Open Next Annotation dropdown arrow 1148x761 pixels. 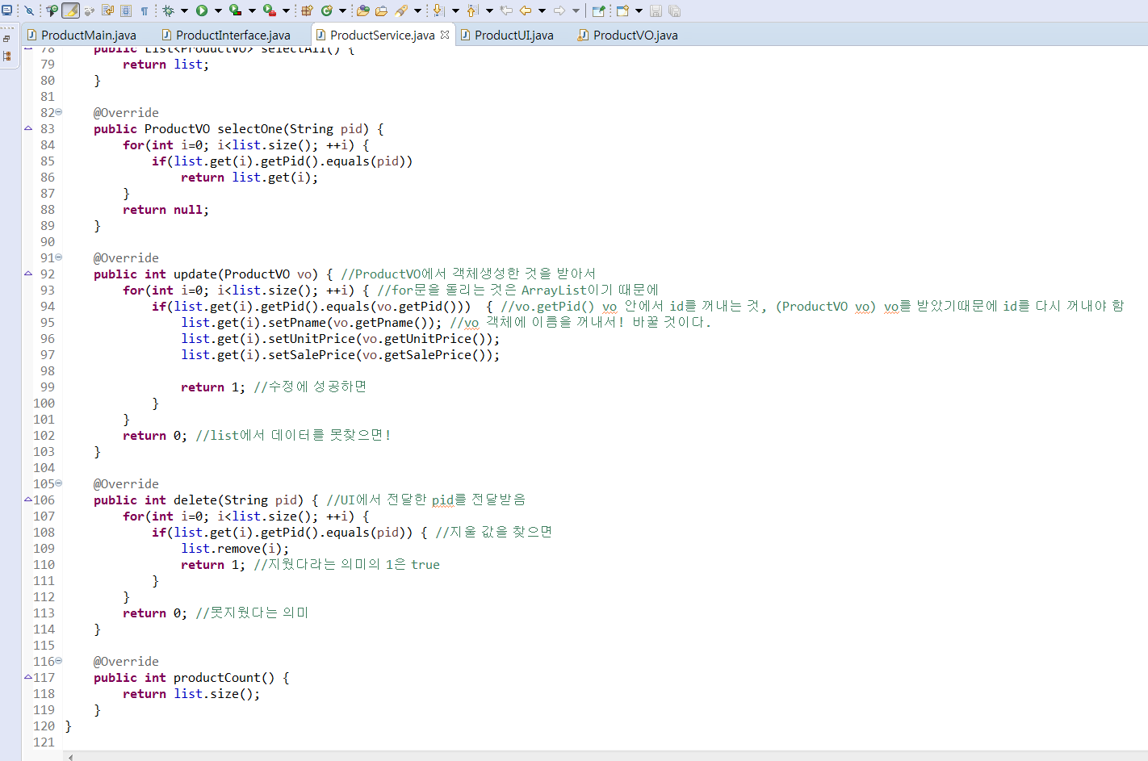click(455, 10)
